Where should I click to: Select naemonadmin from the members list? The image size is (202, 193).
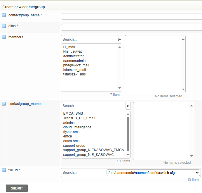[74, 61]
